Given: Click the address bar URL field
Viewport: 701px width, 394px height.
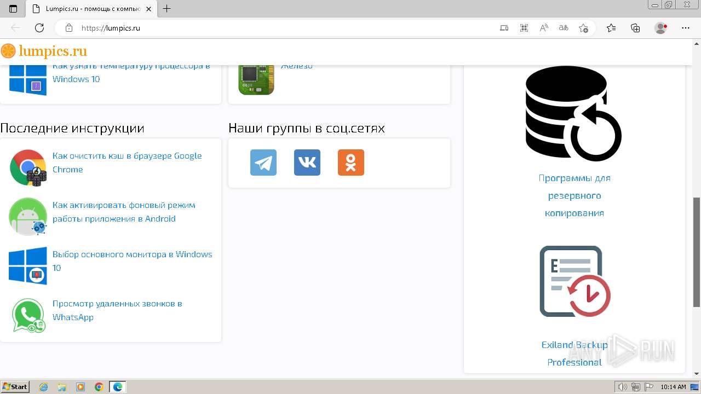Looking at the screenshot, I should [285, 28].
